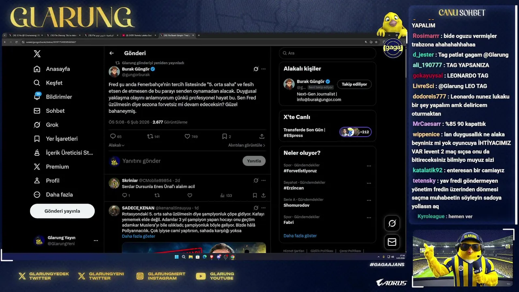
Task: Open Burak Güngör's profile avatar on post
Action: coord(114,72)
